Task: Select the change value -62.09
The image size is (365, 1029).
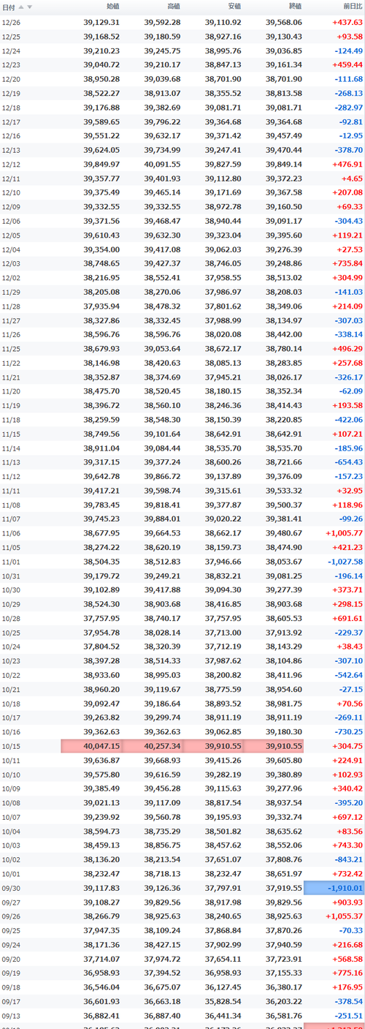Action: 350,391
